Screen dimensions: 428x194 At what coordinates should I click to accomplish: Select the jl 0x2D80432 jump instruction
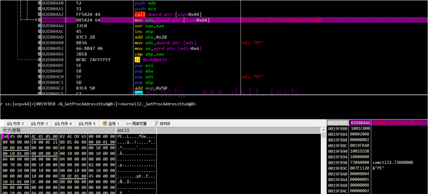click(x=151, y=60)
